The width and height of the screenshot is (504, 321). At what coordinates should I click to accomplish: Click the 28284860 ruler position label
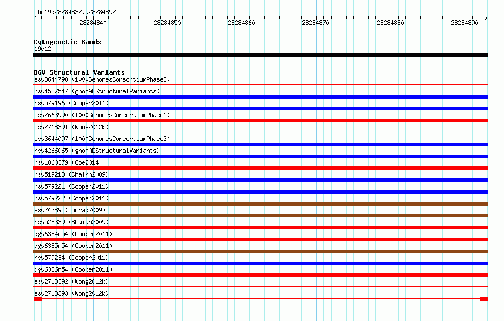click(242, 23)
